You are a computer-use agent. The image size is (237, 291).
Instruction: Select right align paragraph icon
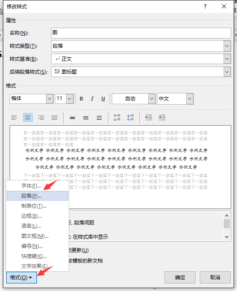pyautogui.click(x=41, y=118)
